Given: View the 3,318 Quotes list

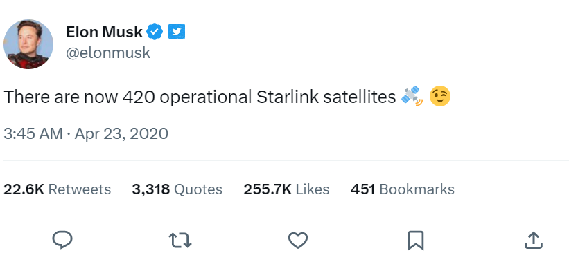Looking at the screenshot, I should pos(177,189).
